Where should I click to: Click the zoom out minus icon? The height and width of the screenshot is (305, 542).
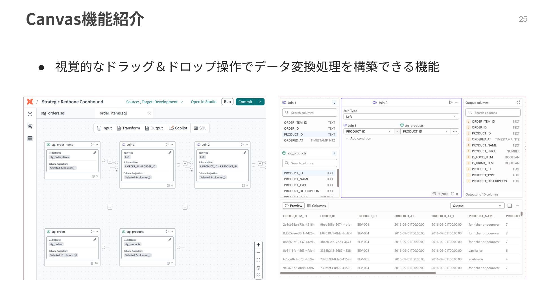(x=258, y=252)
